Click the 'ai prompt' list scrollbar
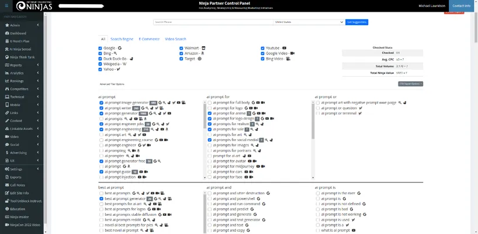478x234 pixels. pos(202,135)
